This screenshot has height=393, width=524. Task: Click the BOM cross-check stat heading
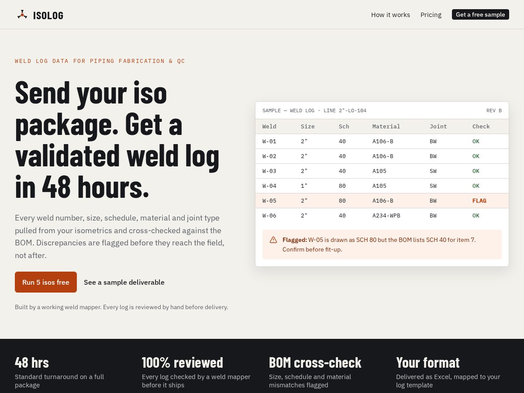(315, 362)
